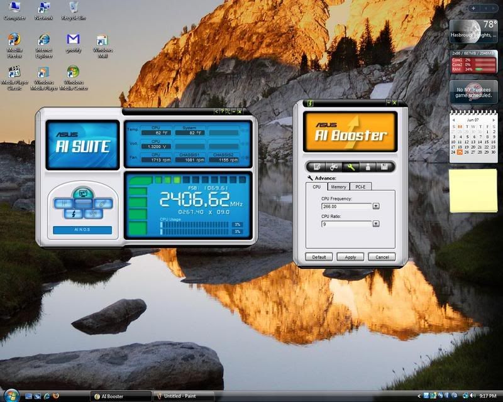Click the left equalizer-bars button in AI Suite
The image size is (503, 402).
click(x=64, y=204)
